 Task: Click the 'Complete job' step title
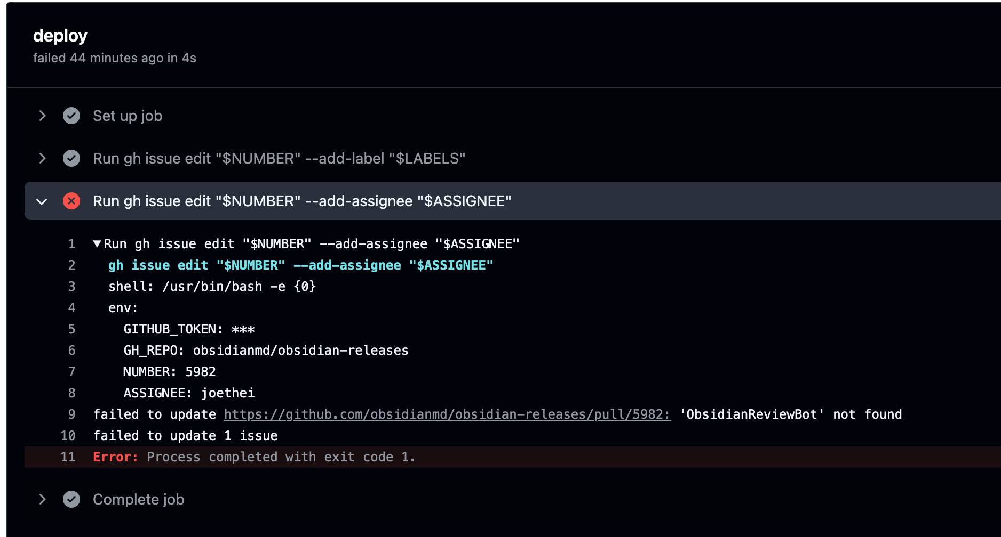(138, 499)
